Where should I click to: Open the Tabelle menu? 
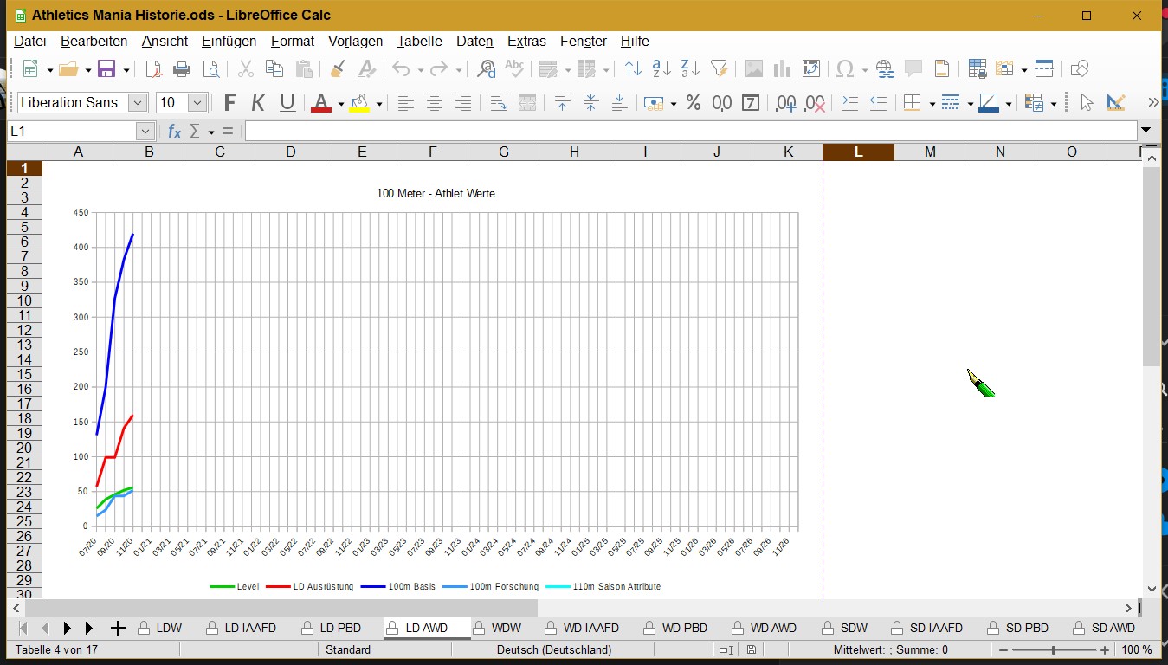pos(420,41)
